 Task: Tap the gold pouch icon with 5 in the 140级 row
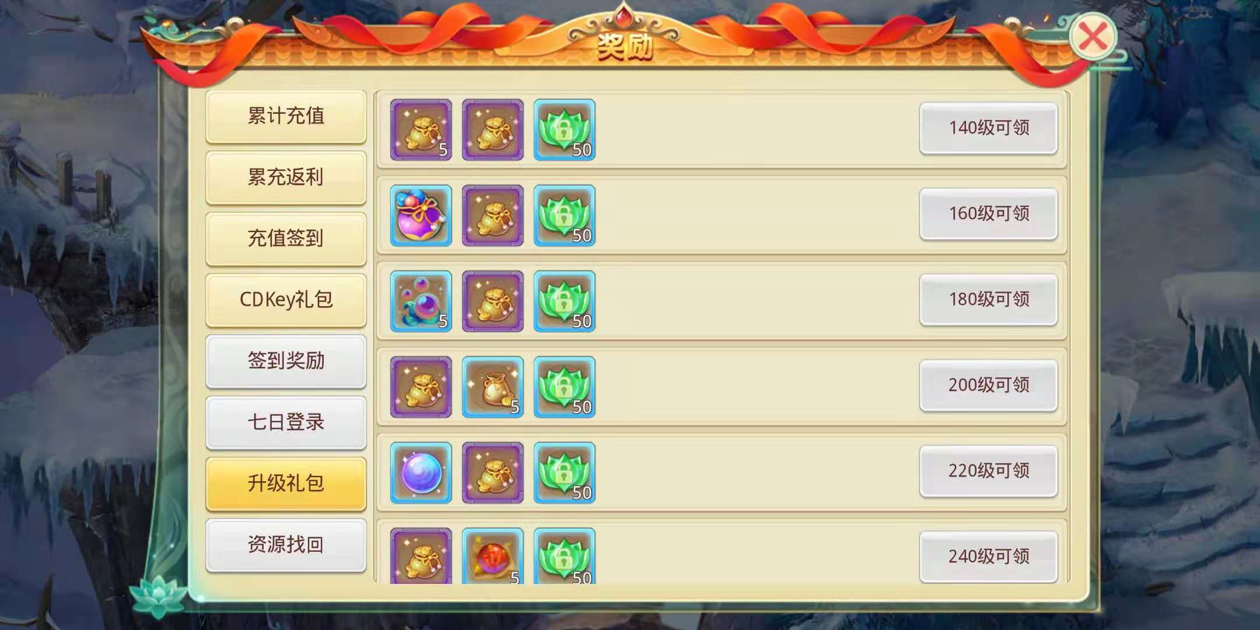[421, 129]
